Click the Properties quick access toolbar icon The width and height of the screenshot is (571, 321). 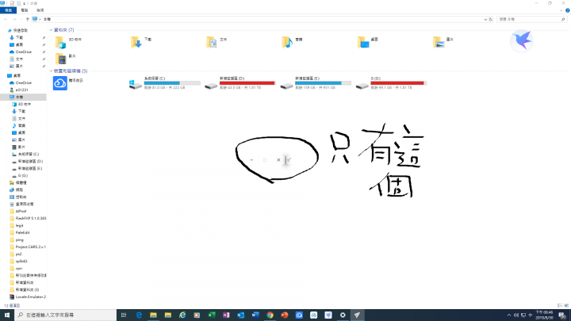12,3
